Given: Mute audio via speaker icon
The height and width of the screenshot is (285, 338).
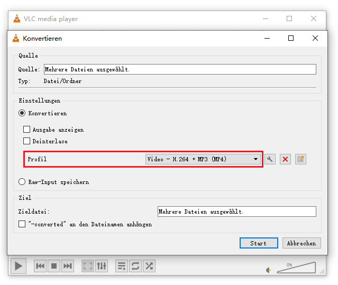Looking at the screenshot, I should click(268, 270).
